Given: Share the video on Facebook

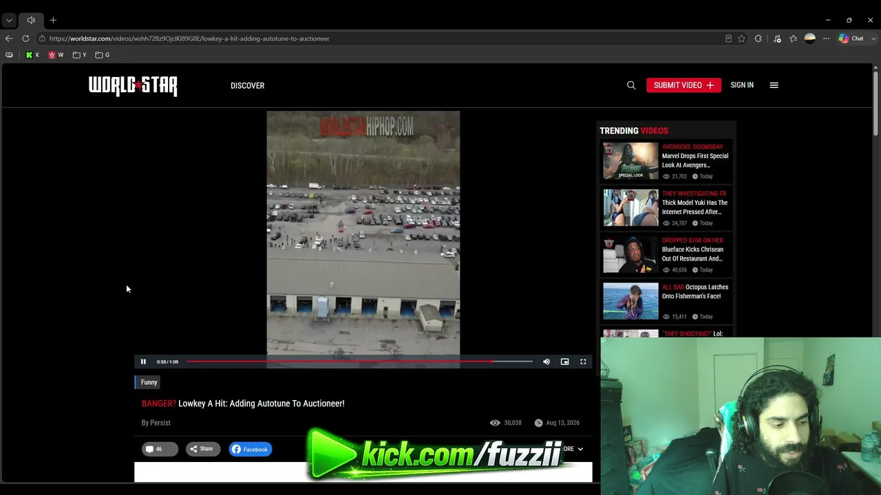Looking at the screenshot, I should [250, 449].
